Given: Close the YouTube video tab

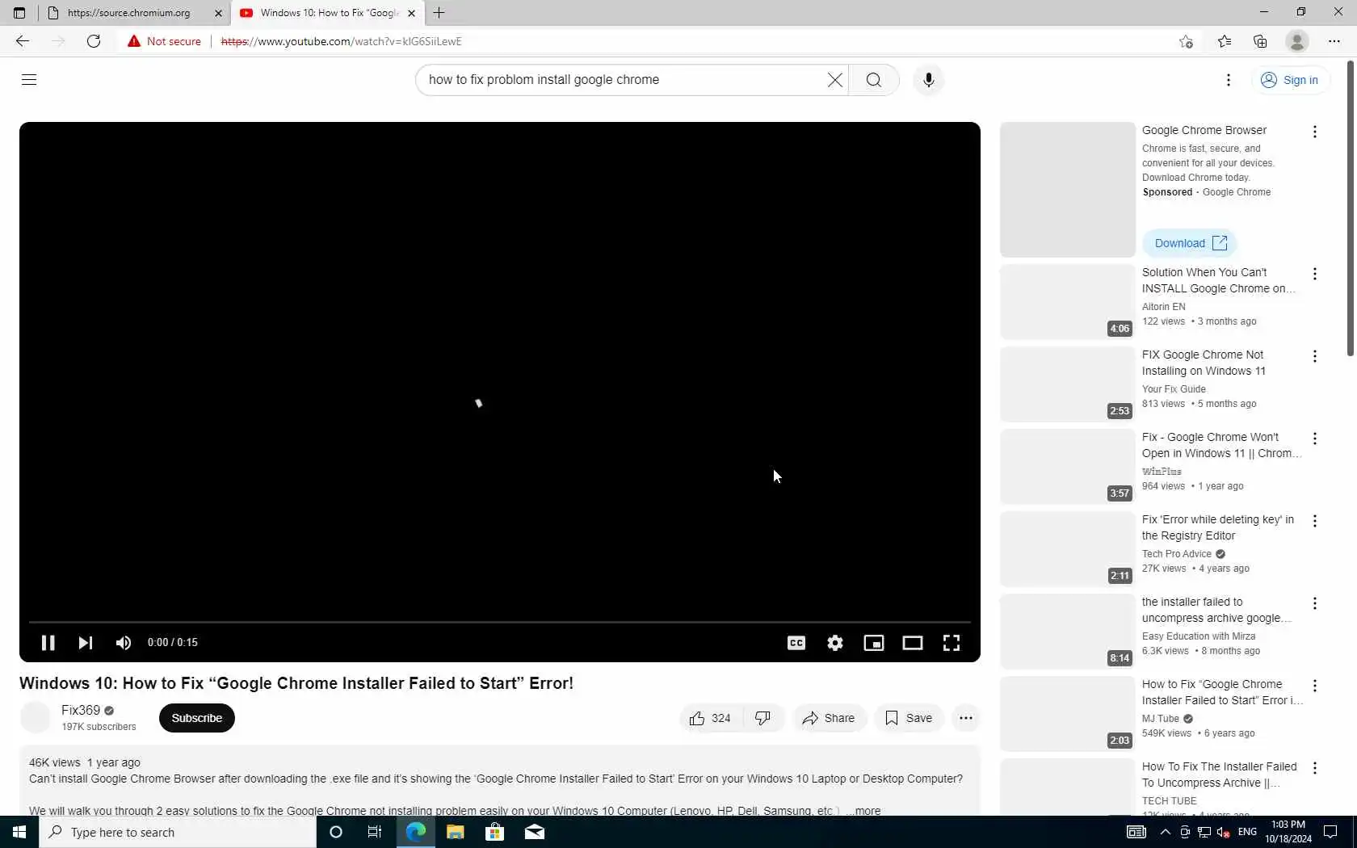Looking at the screenshot, I should coord(411,13).
